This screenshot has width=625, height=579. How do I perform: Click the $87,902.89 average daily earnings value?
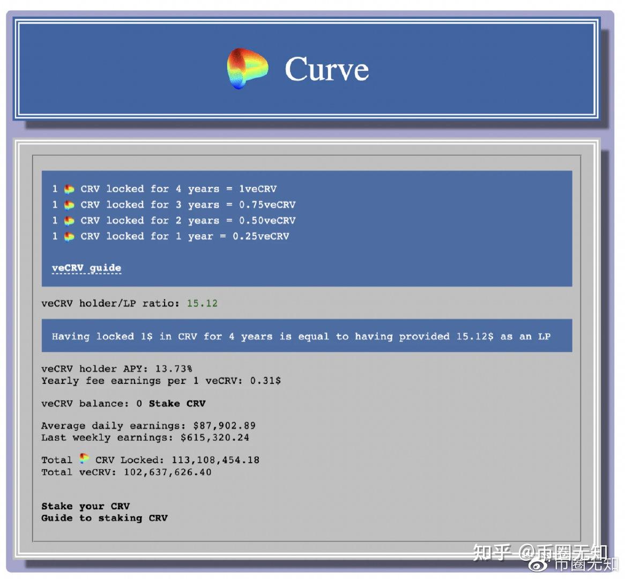point(225,426)
